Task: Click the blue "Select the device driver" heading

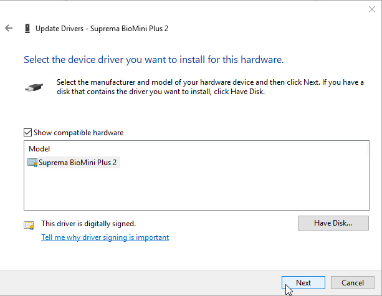Action: 153,60
